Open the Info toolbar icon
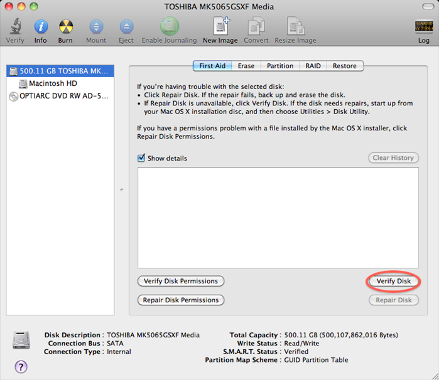The image size is (439, 380). (x=41, y=26)
